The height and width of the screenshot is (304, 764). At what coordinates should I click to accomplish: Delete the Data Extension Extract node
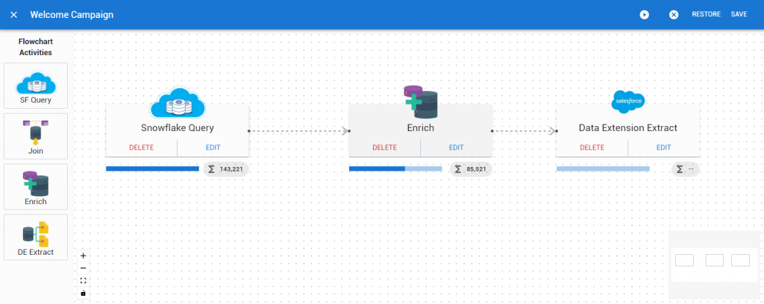592,148
